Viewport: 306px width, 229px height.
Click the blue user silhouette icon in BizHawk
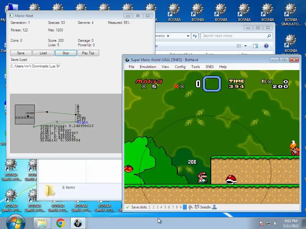click(x=214, y=207)
